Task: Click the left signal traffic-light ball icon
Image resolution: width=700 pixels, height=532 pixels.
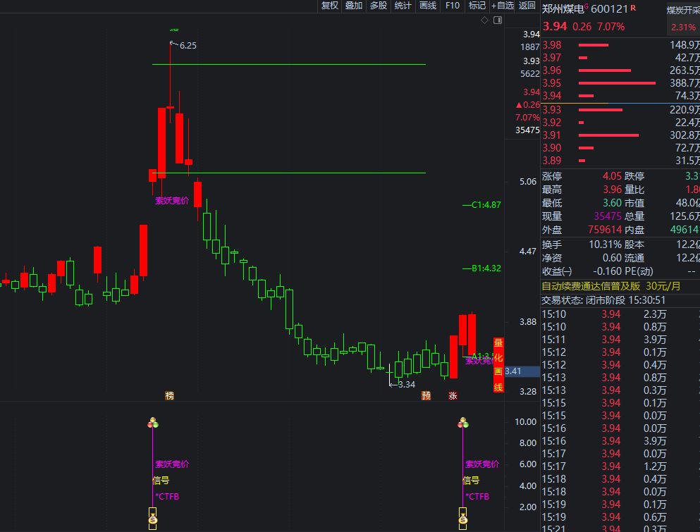Action: click(153, 423)
